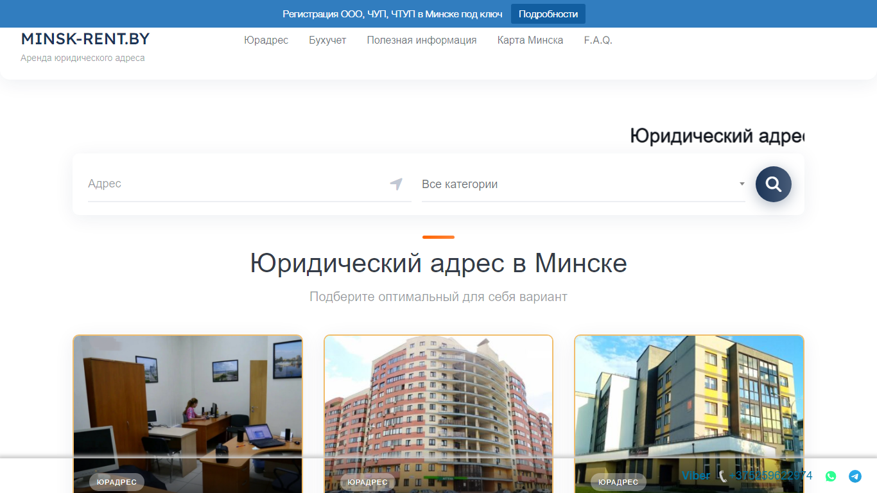877x493 pixels.
Task: Open the office interior photo card
Action: pyautogui.click(x=187, y=414)
